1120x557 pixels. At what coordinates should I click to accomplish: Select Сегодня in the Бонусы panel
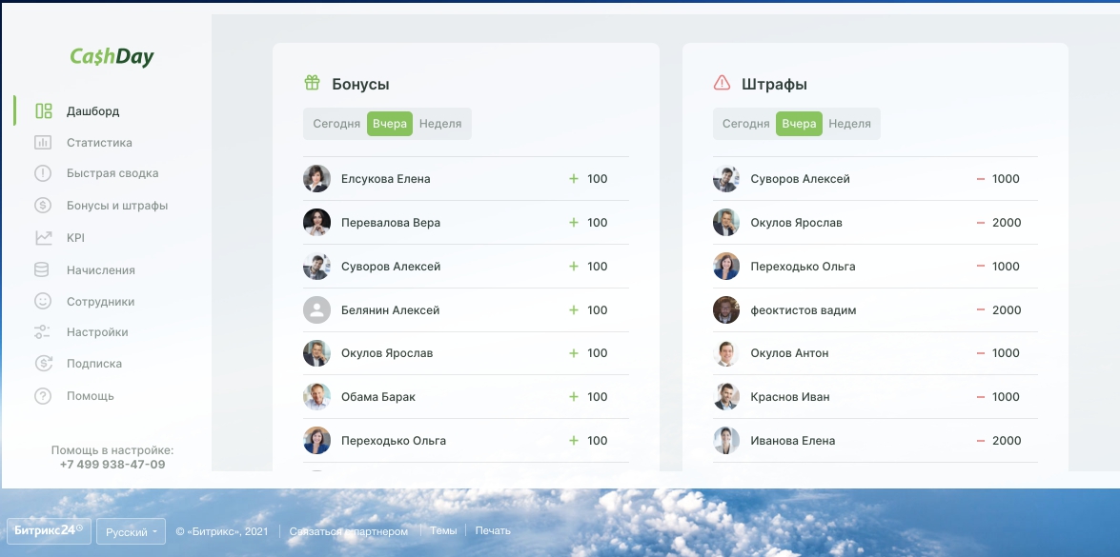click(336, 124)
